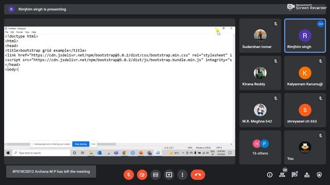Click the <!doctype html> line
Screen dimensions: 330x185
[x=22, y=36]
